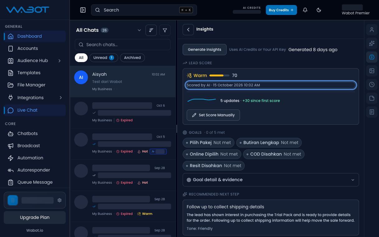Image resolution: width=379 pixels, height=237 pixels.
Task: Click the 'Follow up to collect shipping details' heading
Action: click(x=225, y=207)
